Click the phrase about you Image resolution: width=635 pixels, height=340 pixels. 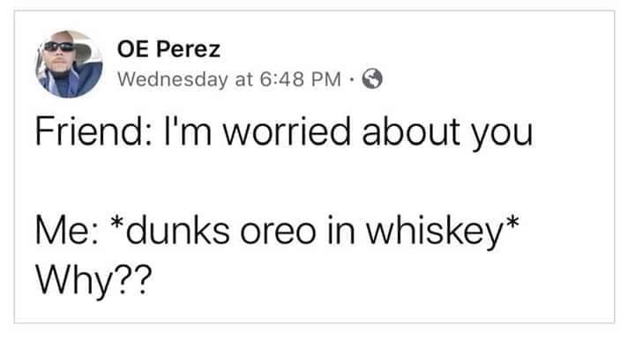tap(447, 134)
